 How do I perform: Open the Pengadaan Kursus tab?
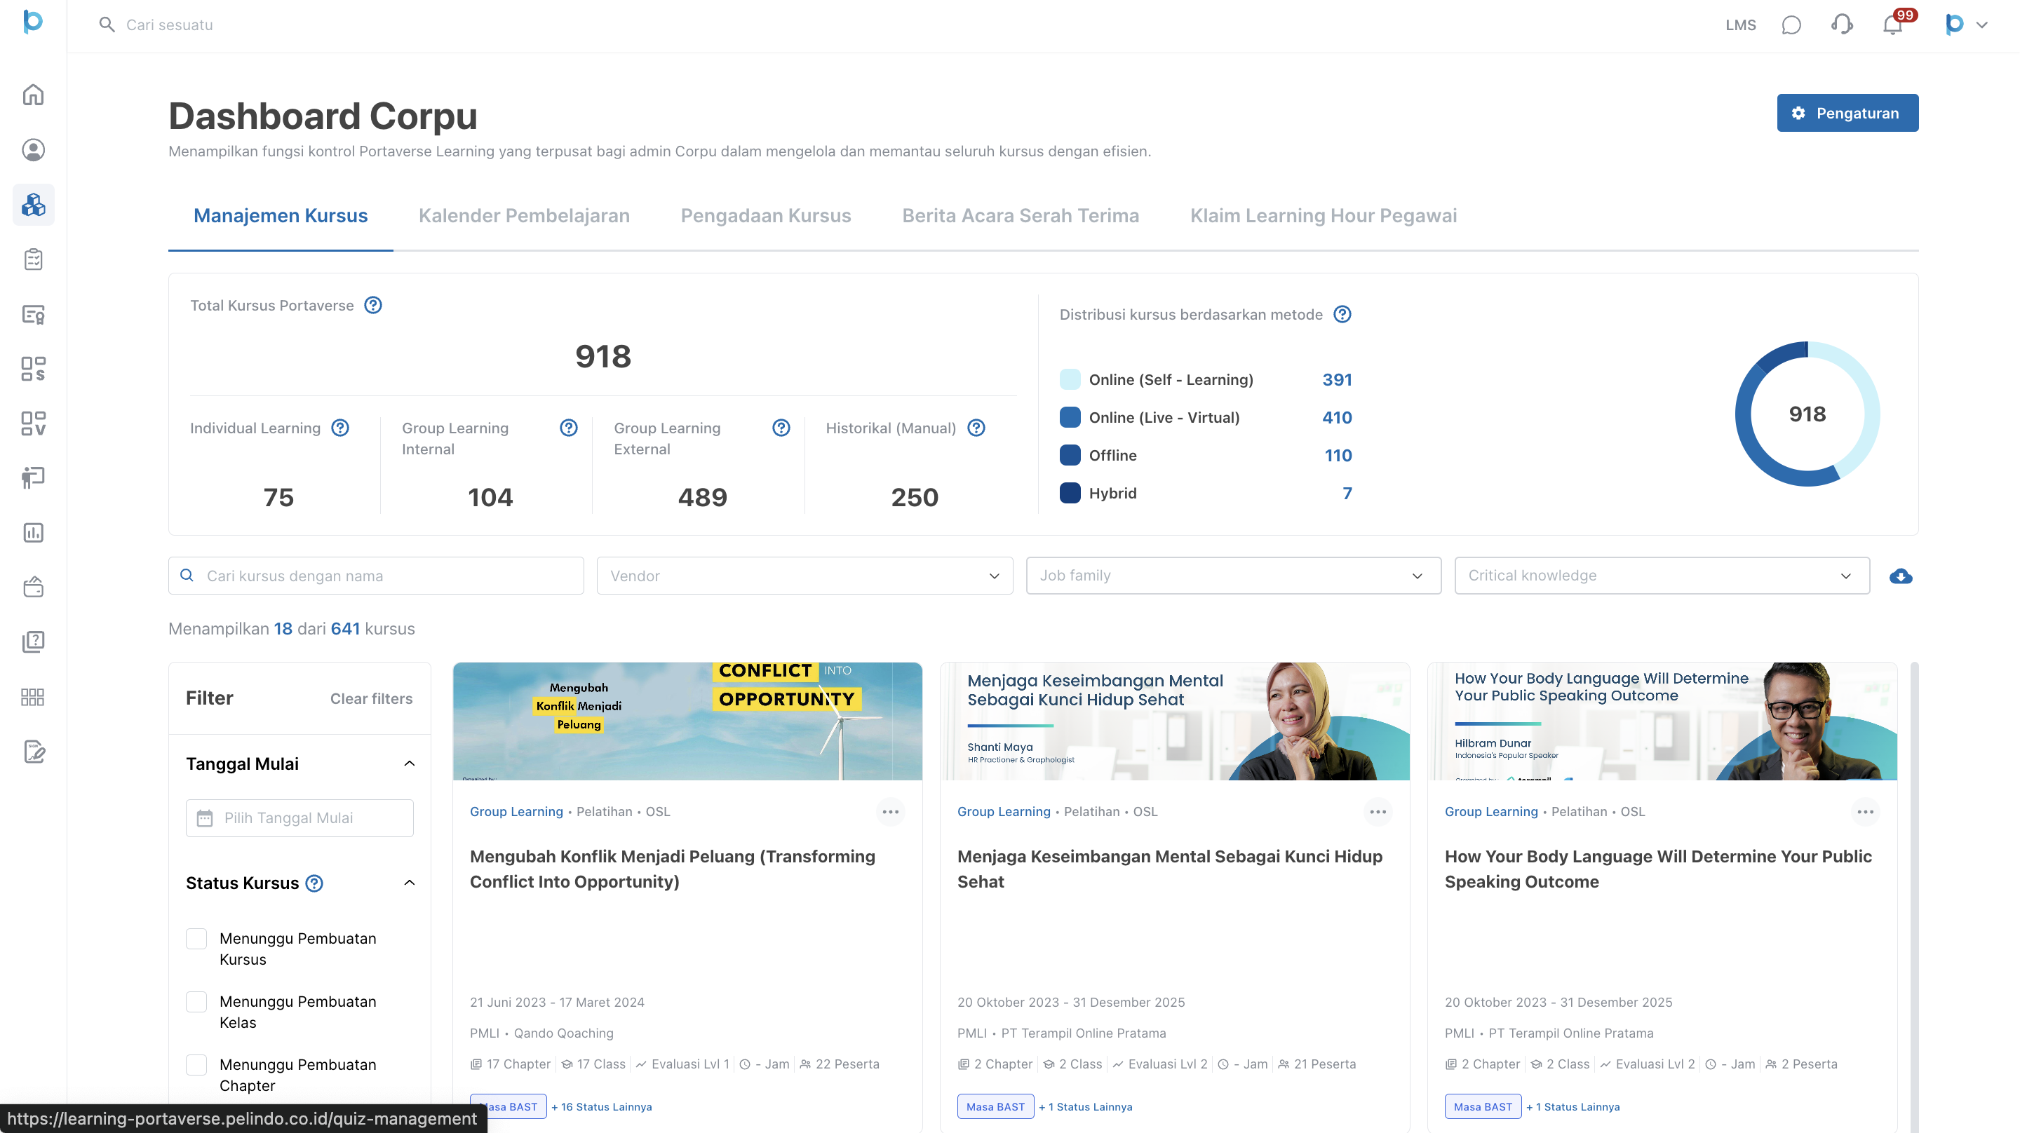[765, 216]
